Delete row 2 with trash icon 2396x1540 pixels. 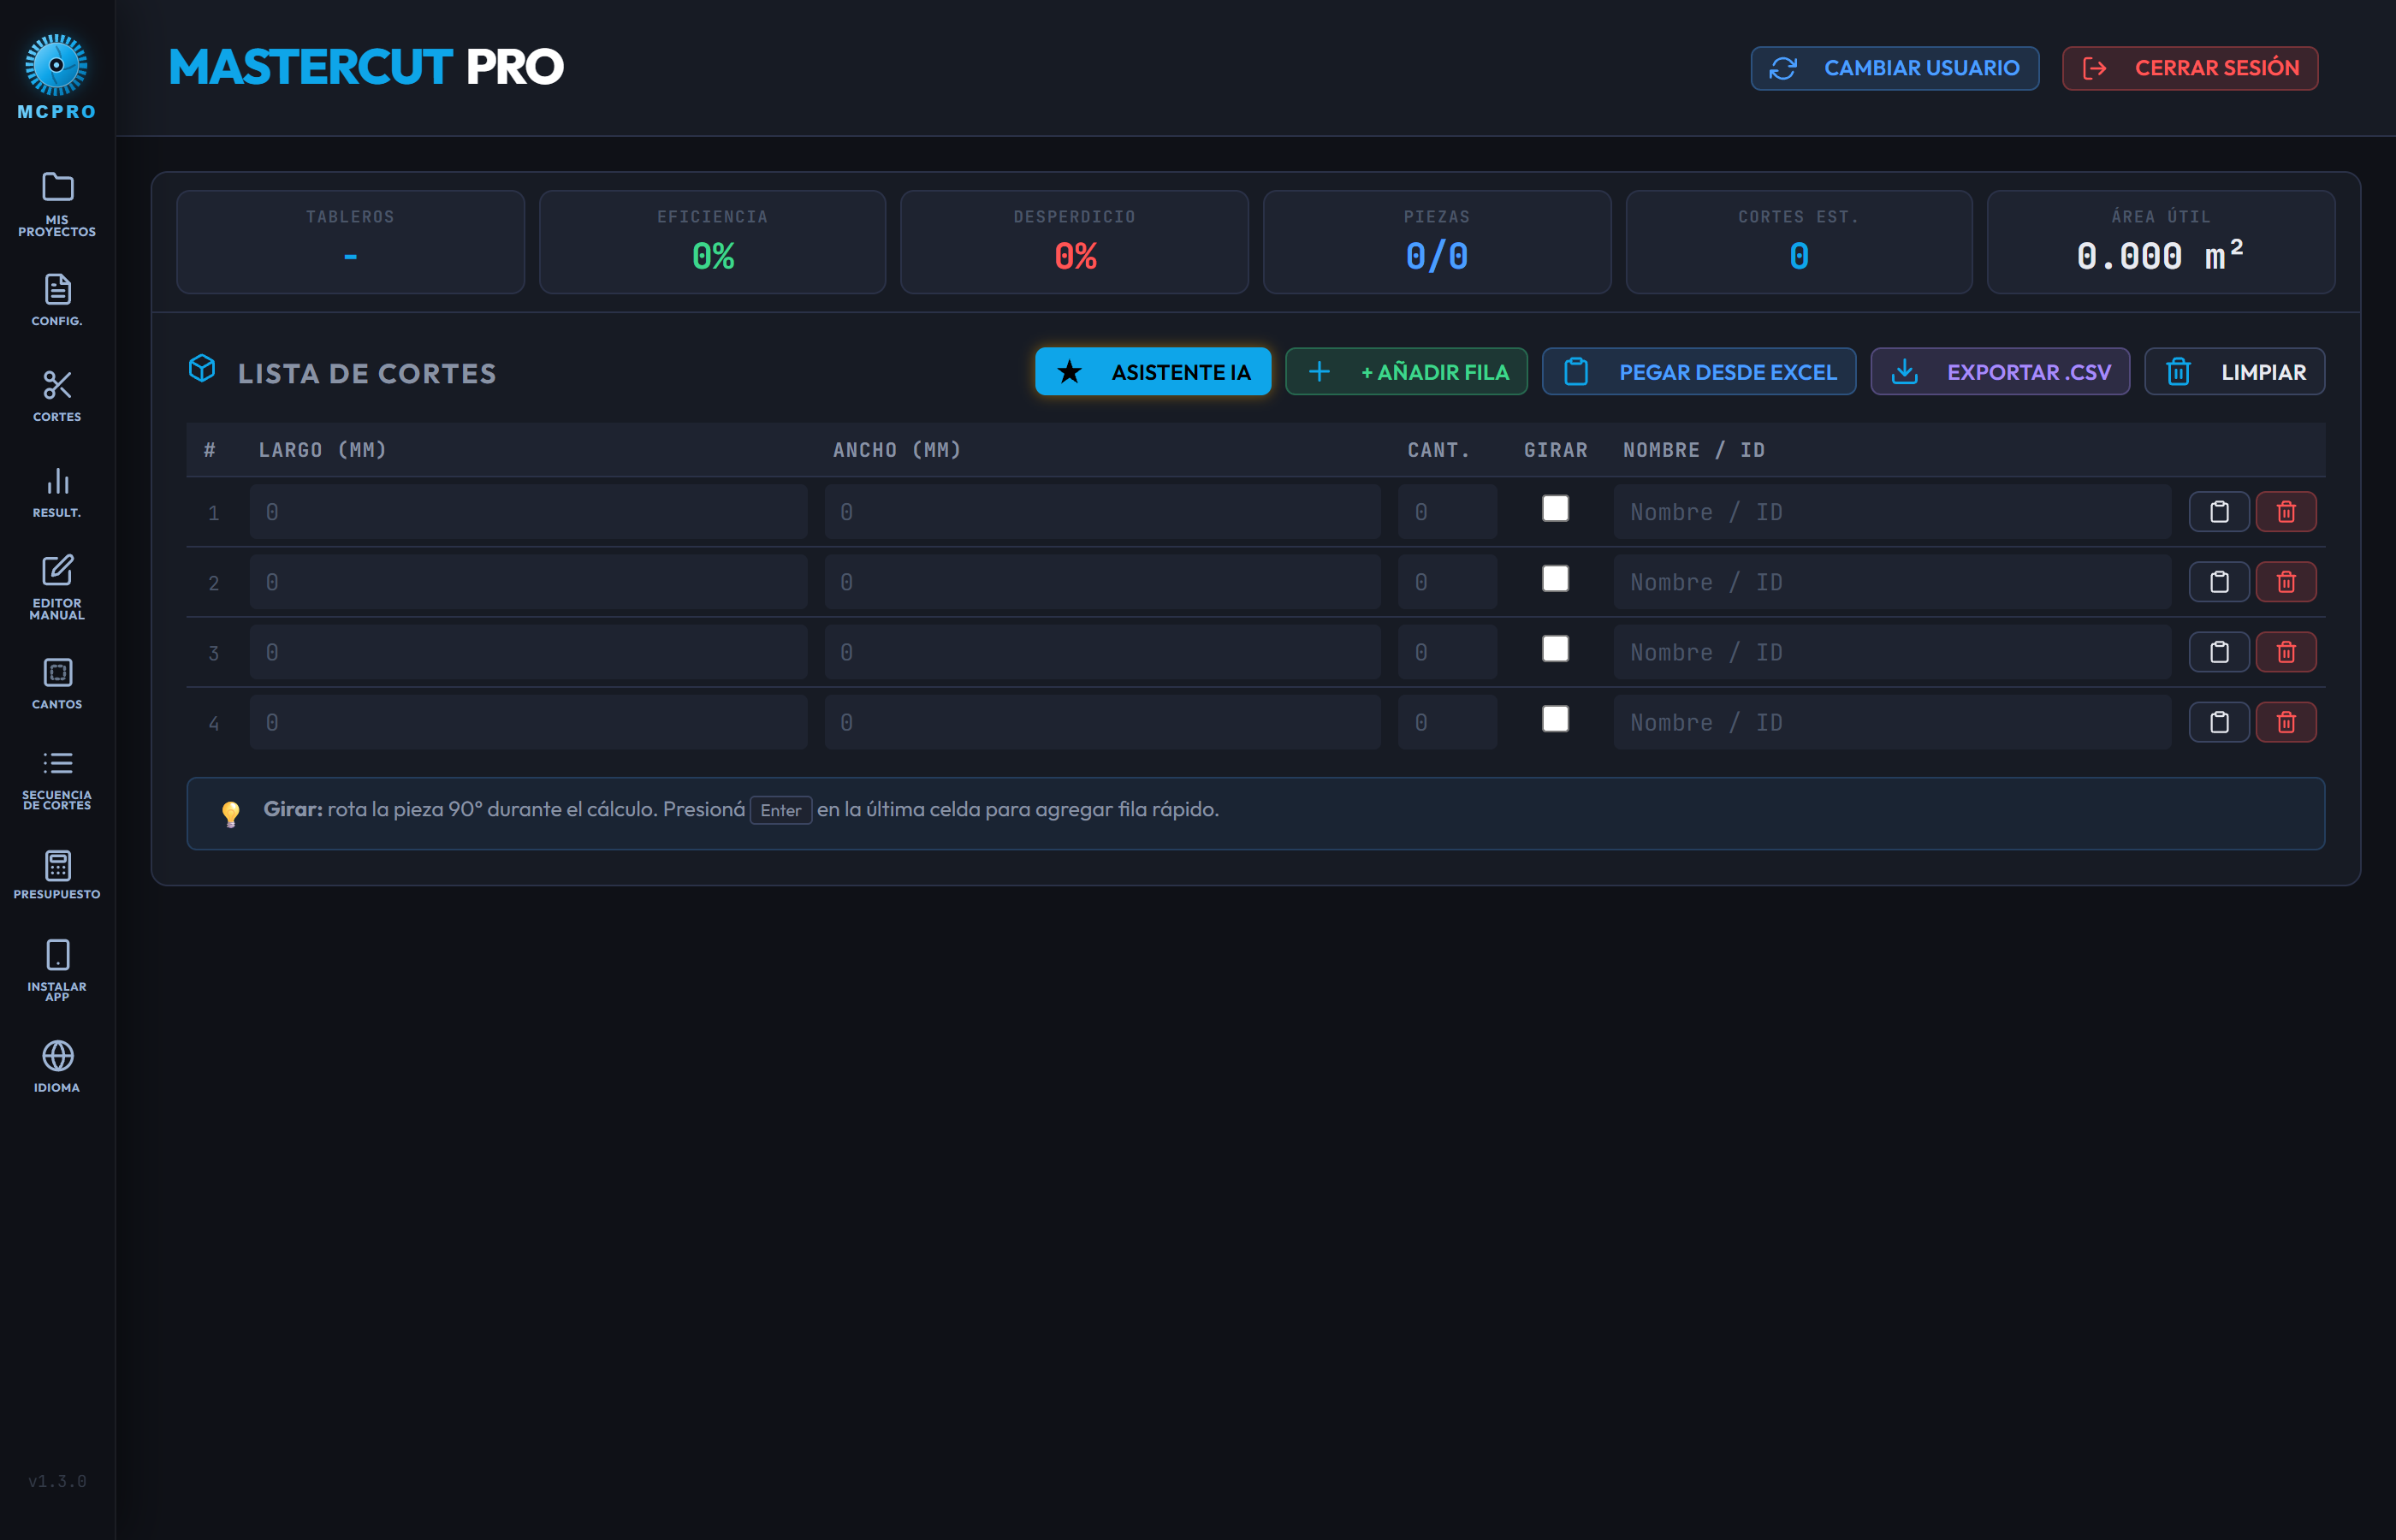2286,582
